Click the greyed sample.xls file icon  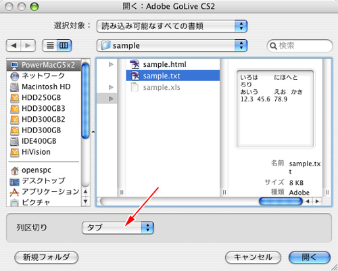coord(135,87)
